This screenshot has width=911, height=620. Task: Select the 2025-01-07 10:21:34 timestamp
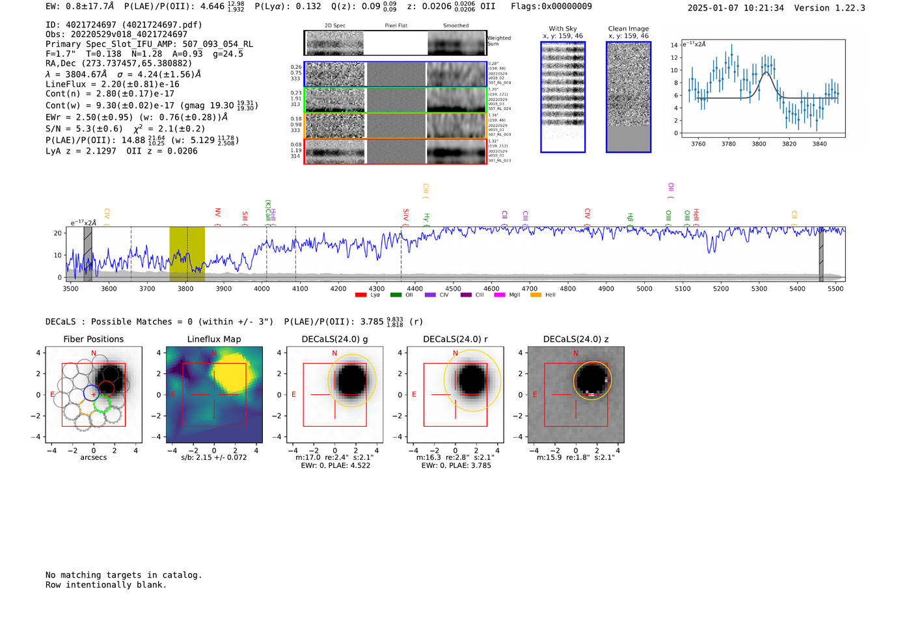[x=736, y=8]
